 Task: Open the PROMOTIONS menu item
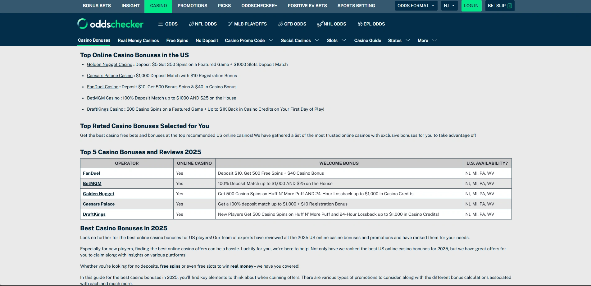[192, 6]
